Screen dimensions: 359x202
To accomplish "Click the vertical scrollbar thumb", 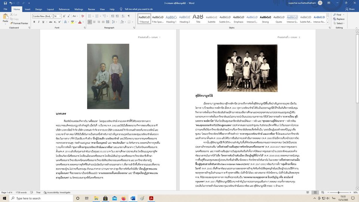I will coord(357,69).
